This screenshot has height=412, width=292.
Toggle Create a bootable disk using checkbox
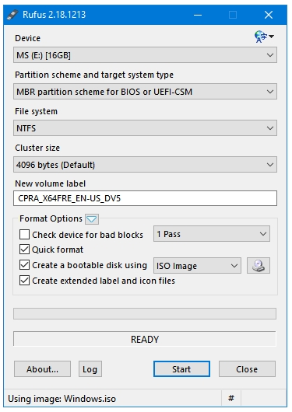[24, 265]
